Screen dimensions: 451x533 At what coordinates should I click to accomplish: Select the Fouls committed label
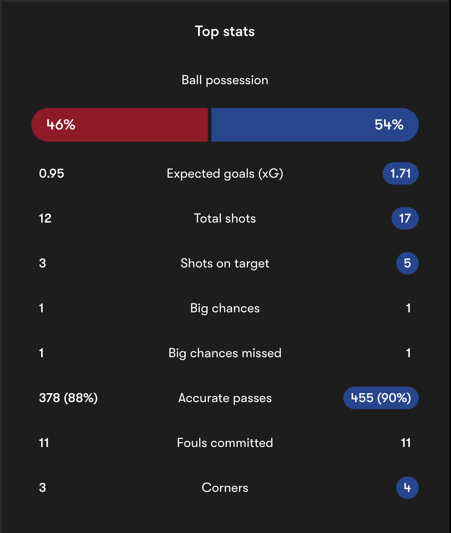pyautogui.click(x=225, y=443)
